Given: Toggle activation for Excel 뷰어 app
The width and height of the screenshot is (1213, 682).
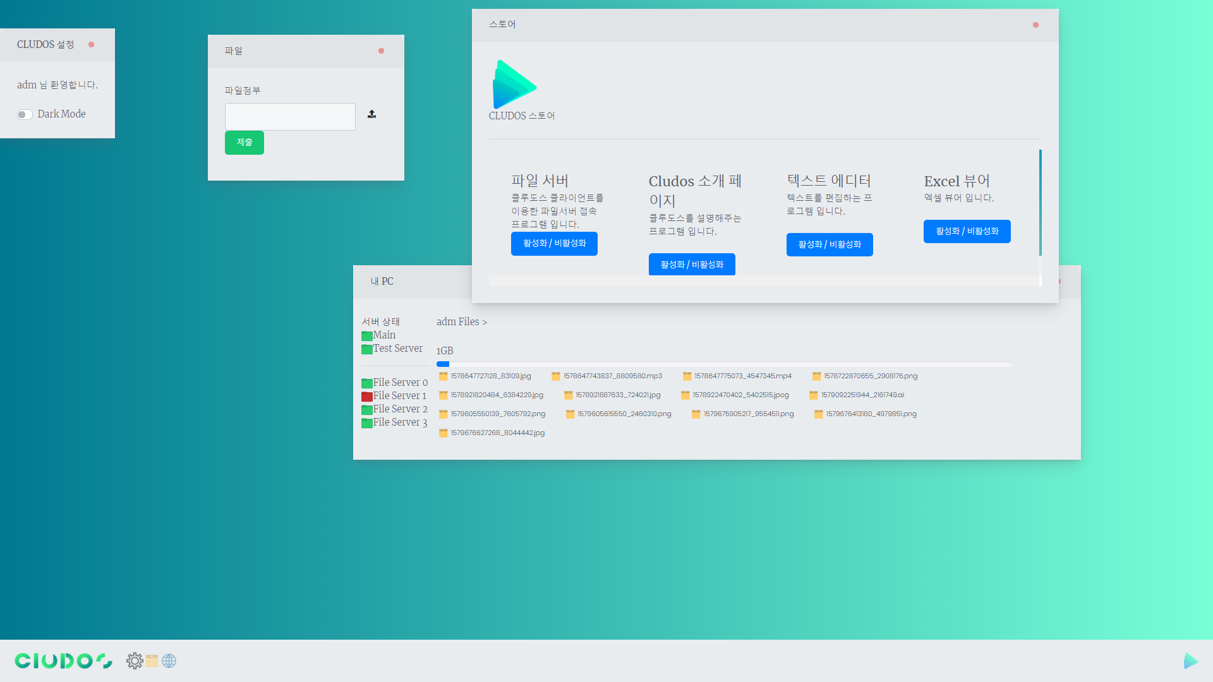Looking at the screenshot, I should pos(967,231).
